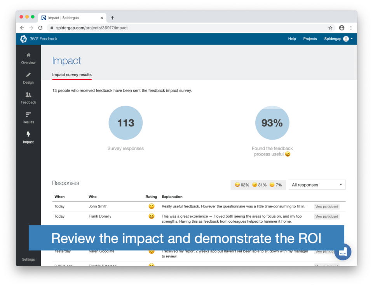Screen dimensions: 373x287
Task: Go back with browser back arrow
Action: pyautogui.click(x=22, y=28)
